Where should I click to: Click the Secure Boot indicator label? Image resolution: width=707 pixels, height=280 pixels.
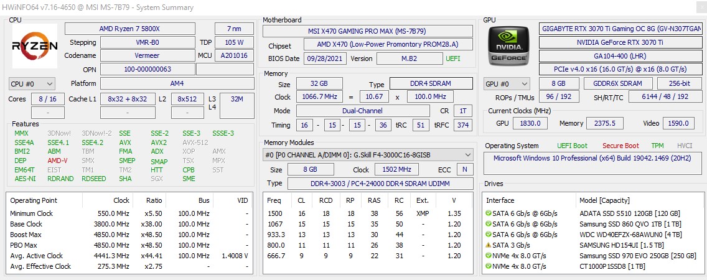(620, 146)
